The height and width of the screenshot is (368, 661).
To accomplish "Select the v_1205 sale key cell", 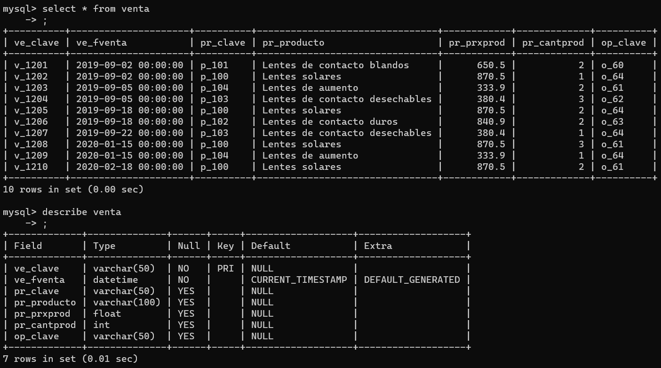I will coord(31,111).
